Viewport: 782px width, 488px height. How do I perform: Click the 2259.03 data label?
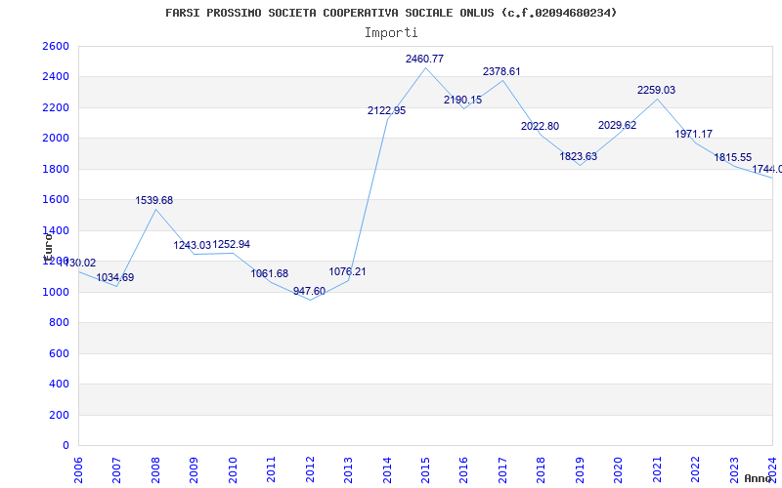[656, 91]
